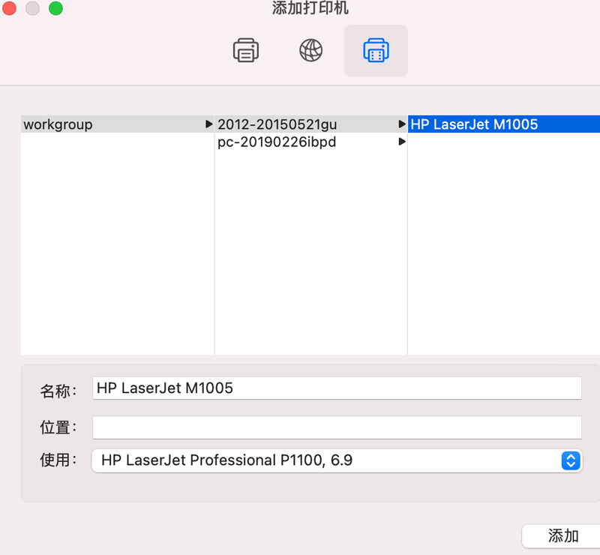Close the window with red button
The image size is (600, 555).
click(10, 9)
